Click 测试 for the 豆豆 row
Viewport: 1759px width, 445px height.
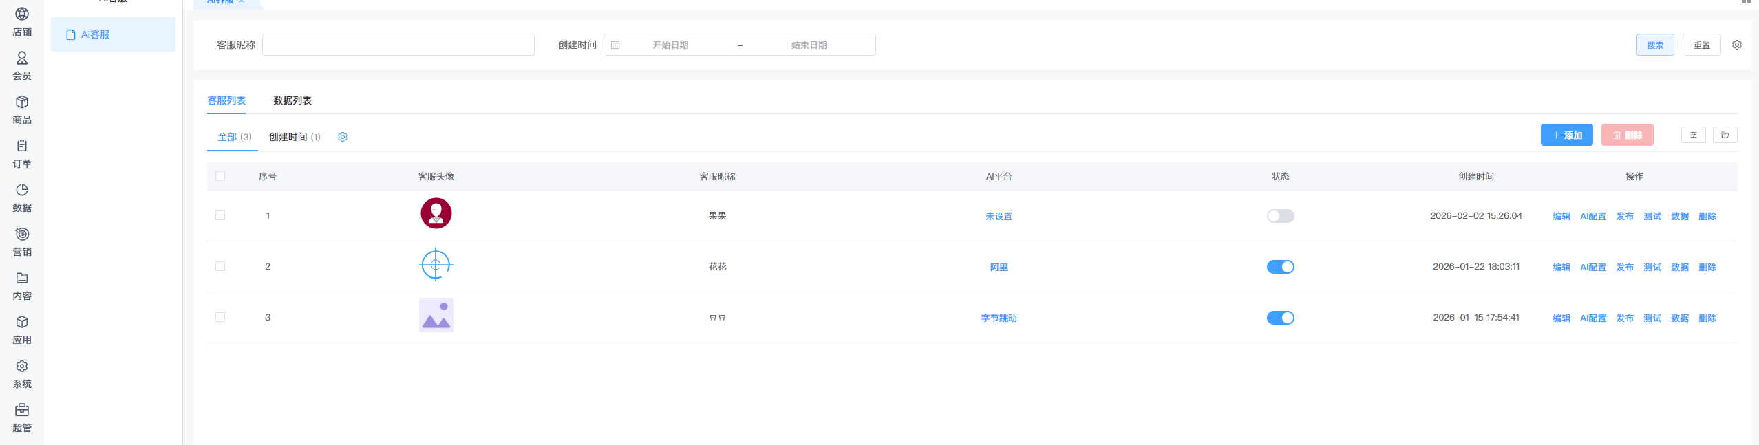pyautogui.click(x=1652, y=318)
